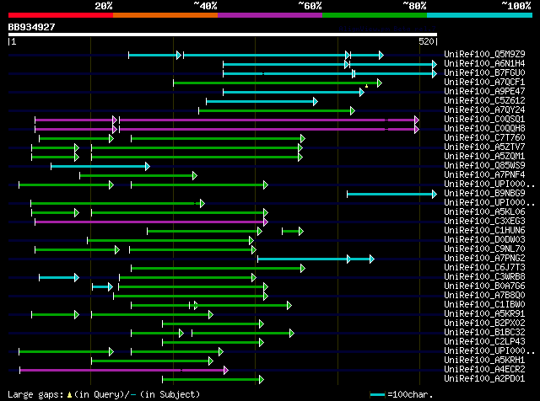Click the cyan alignment bar in the Q85WS9 row

[100, 167]
